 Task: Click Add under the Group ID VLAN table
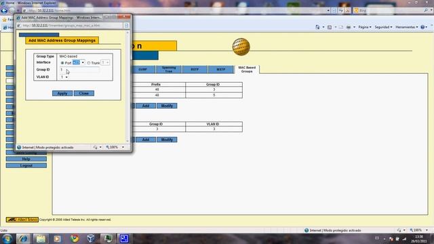(x=146, y=140)
